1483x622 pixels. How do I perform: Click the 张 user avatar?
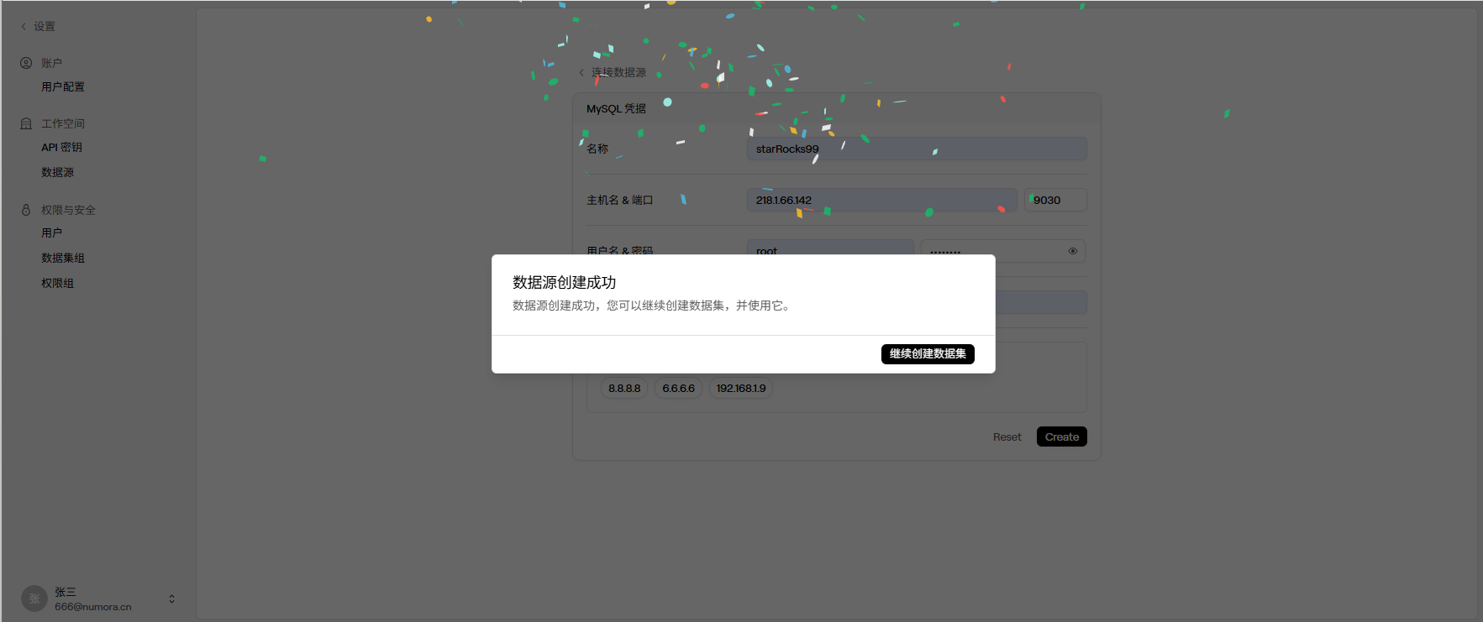pyautogui.click(x=34, y=598)
